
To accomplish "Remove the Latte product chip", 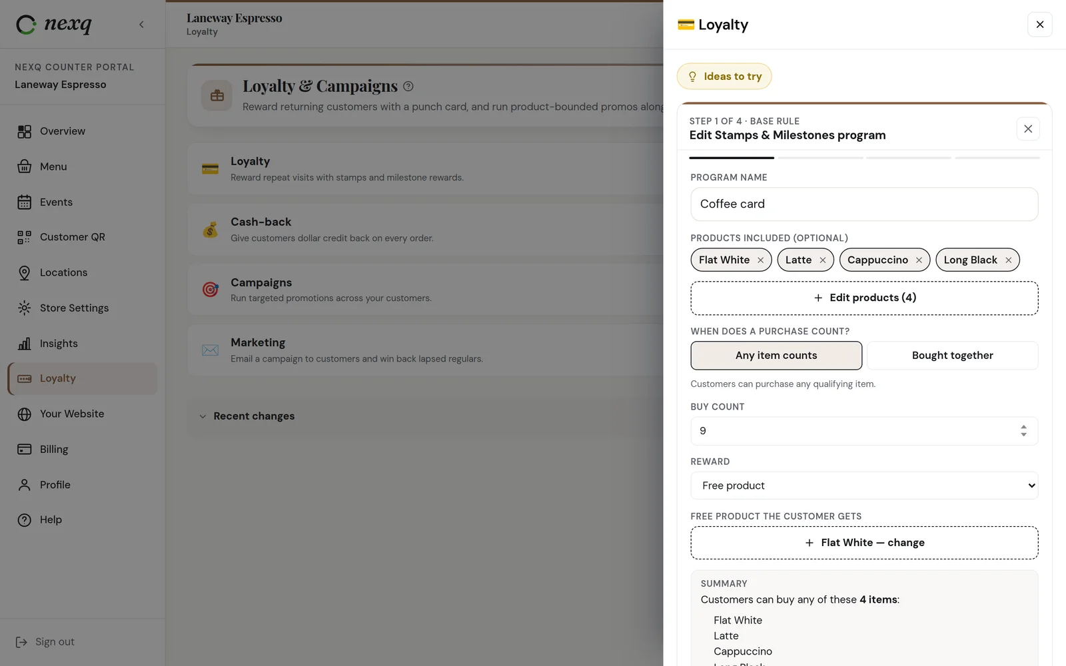I will tap(823, 260).
